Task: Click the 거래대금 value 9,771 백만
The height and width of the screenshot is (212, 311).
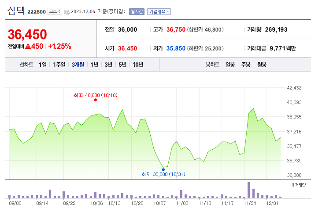Action: click(x=283, y=48)
